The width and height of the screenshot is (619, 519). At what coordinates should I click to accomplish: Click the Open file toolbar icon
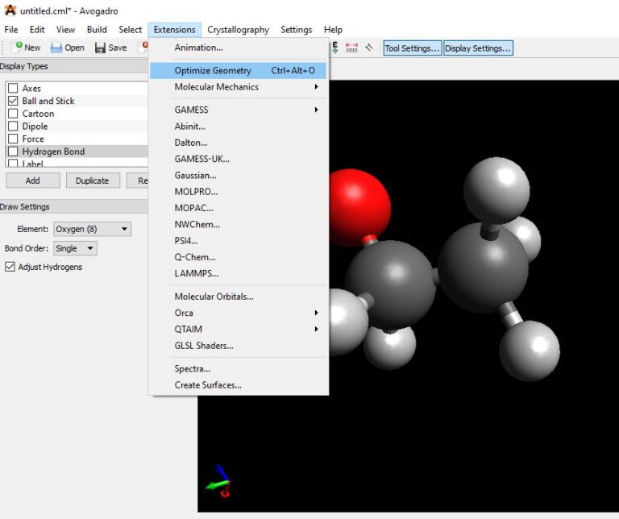[56, 48]
